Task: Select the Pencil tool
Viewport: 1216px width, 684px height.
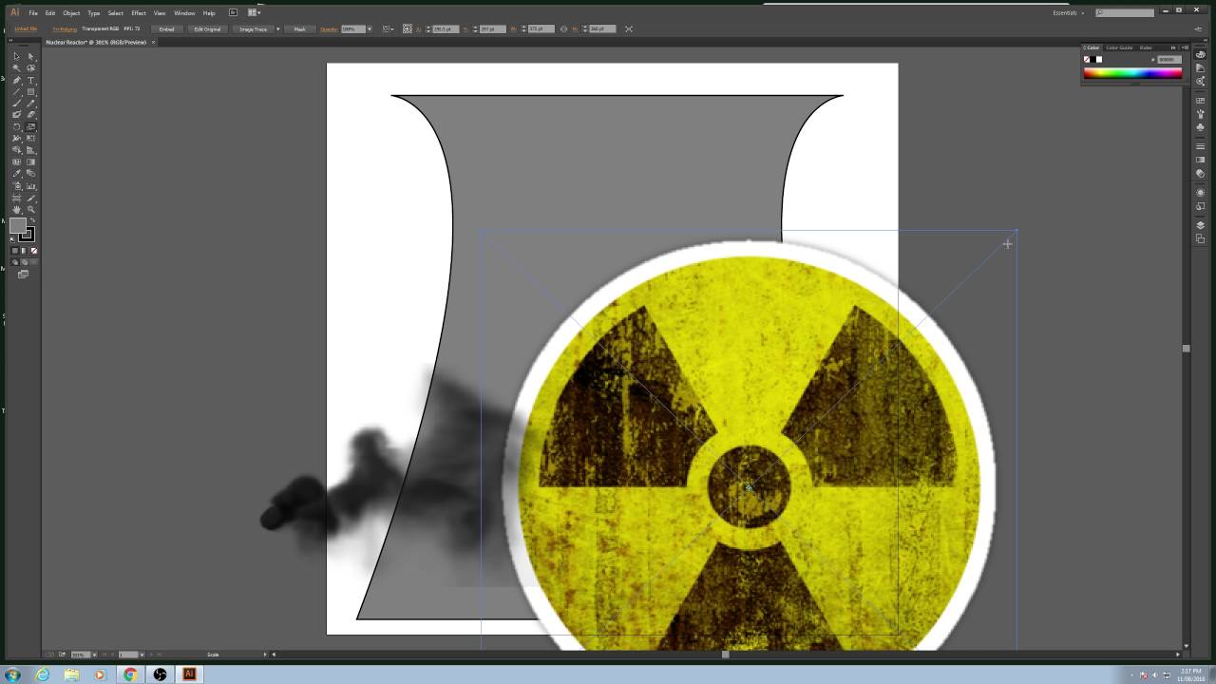Action: pos(30,104)
